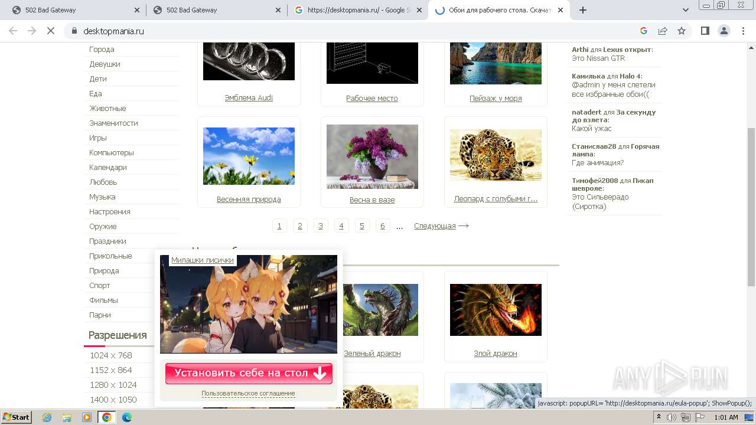The image size is (756, 425).
Task: Open tab search dropdown arrow
Action: (x=686, y=10)
